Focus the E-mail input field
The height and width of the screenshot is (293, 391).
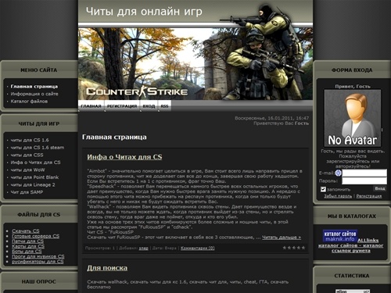364,173
